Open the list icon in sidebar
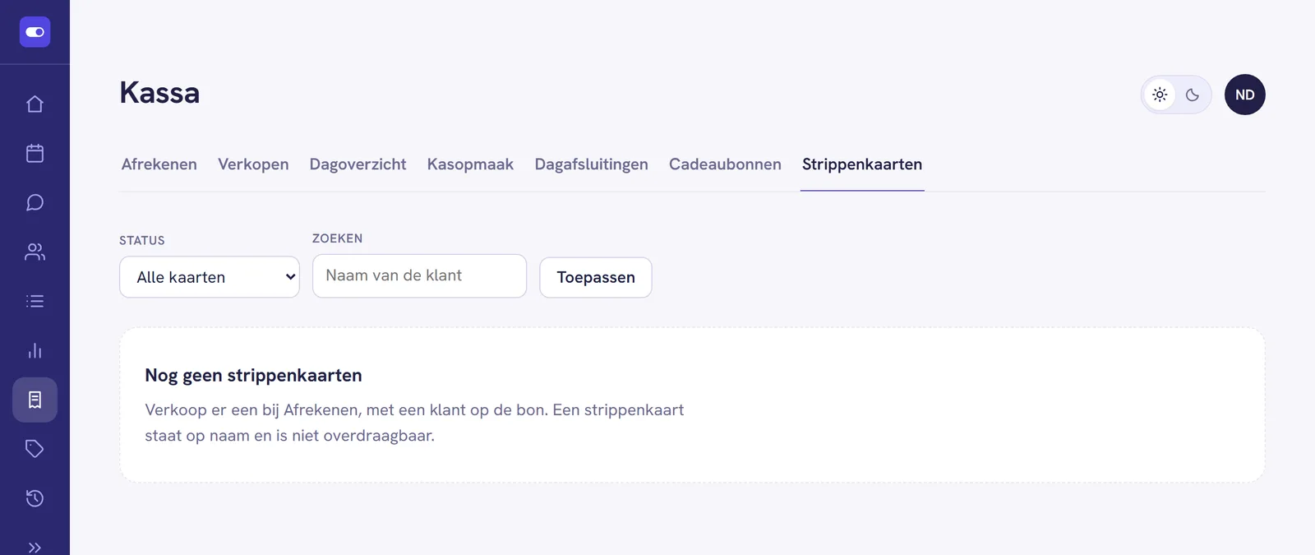 (x=35, y=301)
